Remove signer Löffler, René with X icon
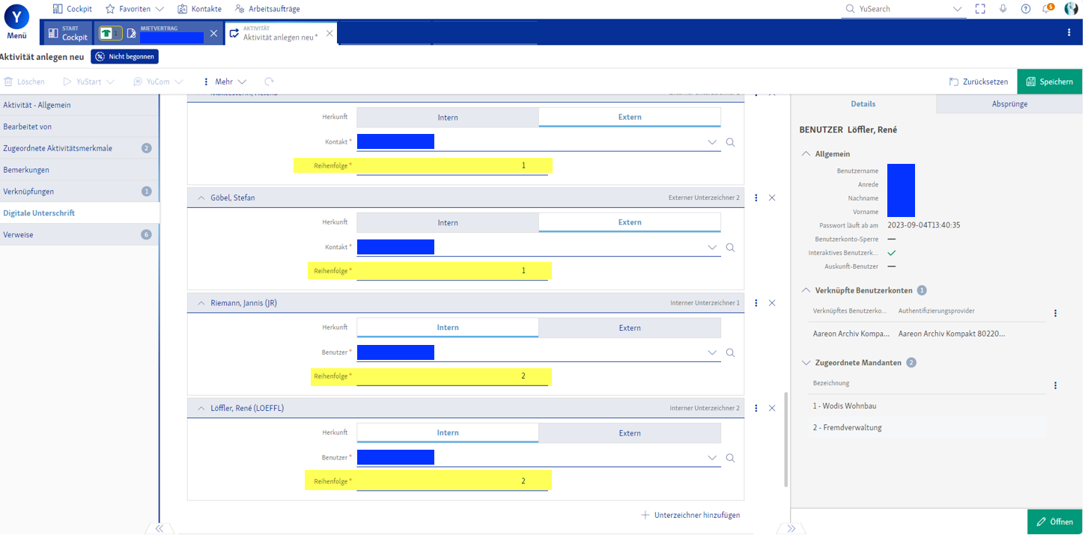 click(x=772, y=409)
